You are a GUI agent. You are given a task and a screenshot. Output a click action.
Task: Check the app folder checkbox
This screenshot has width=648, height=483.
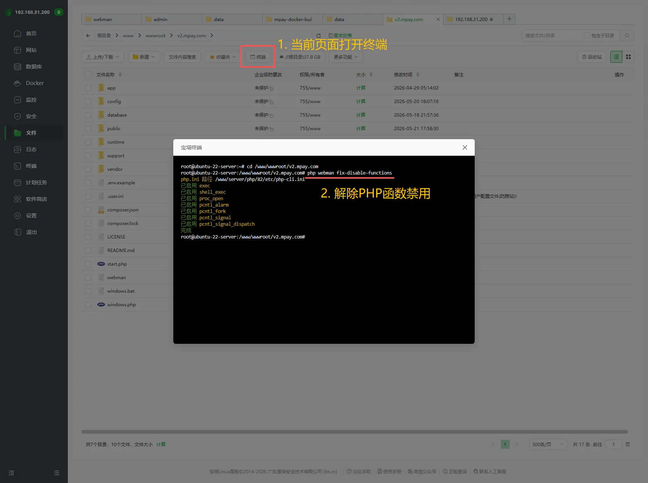[88, 88]
